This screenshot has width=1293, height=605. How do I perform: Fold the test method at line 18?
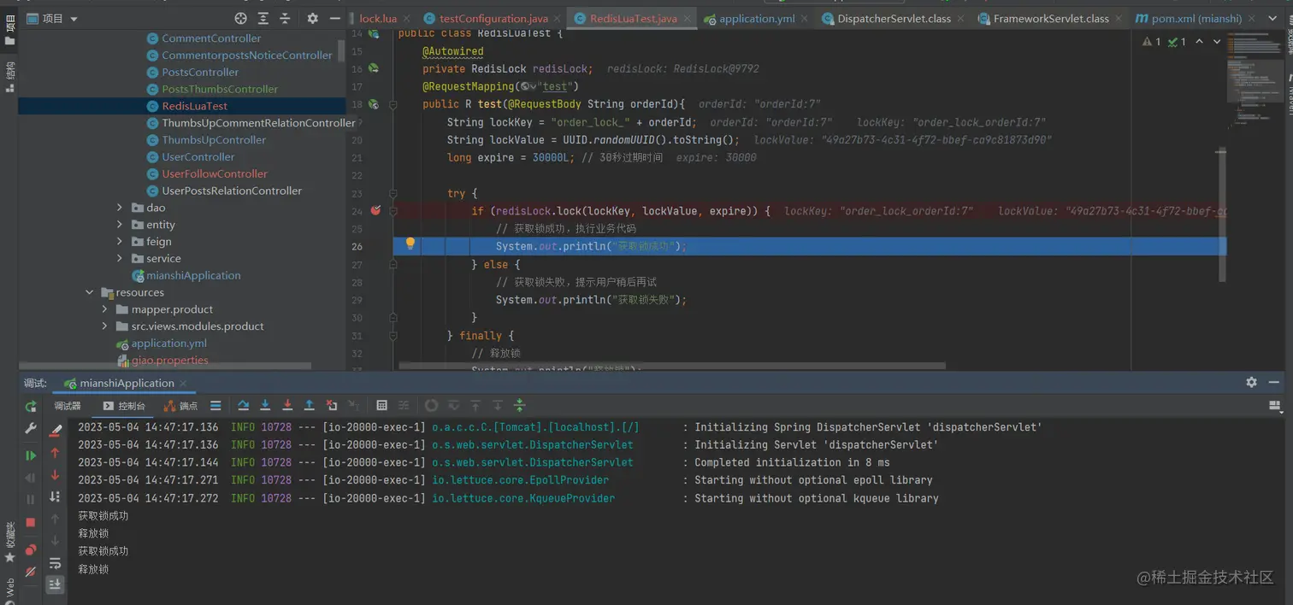pyautogui.click(x=393, y=104)
